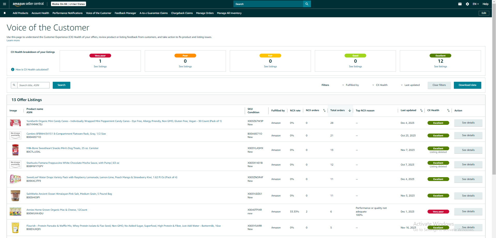The height and width of the screenshot is (238, 496).
Task: Click the Very poor badge in Annies row
Action: 438,212
